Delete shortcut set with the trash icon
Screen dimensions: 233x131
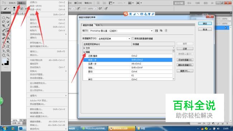[166, 31]
